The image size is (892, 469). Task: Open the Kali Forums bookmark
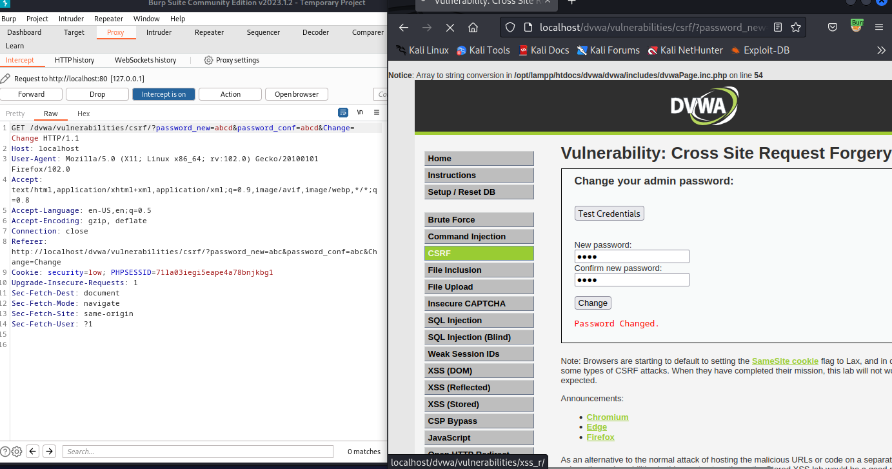(609, 50)
